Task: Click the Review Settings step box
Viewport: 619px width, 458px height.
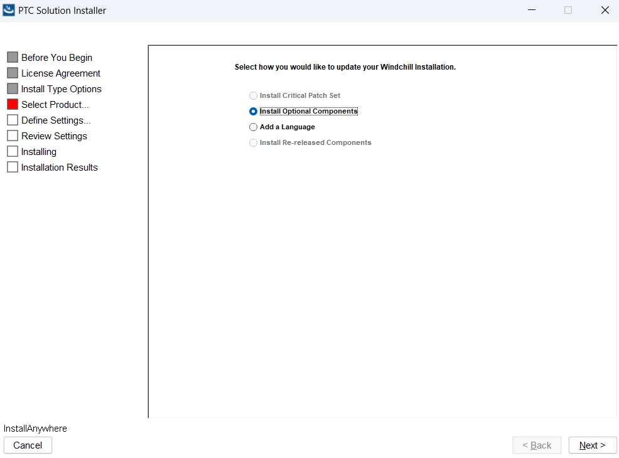Action: pyautogui.click(x=13, y=136)
